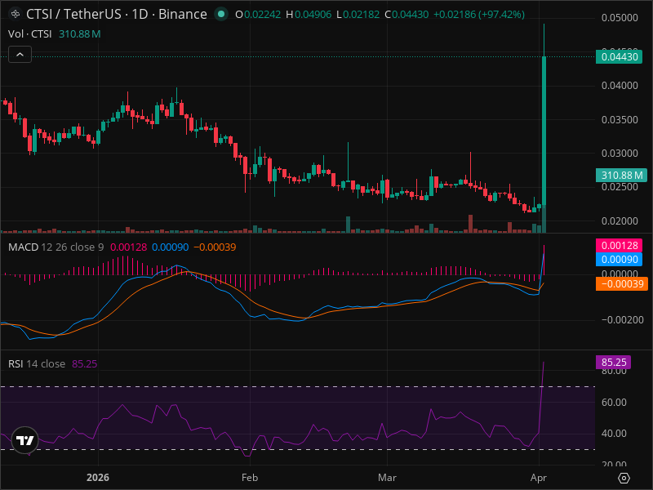This screenshot has height=490, width=653.
Task: Select the RSI 14 close legend
Action: (x=37, y=363)
